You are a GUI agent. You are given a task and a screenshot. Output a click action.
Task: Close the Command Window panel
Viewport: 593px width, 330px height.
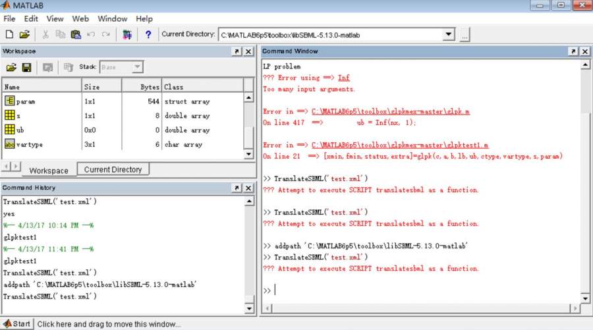point(585,51)
